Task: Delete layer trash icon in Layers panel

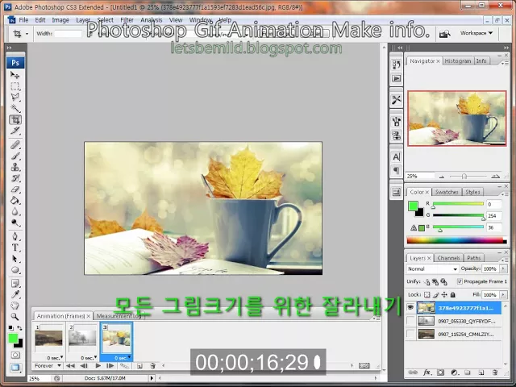Action: (x=494, y=372)
